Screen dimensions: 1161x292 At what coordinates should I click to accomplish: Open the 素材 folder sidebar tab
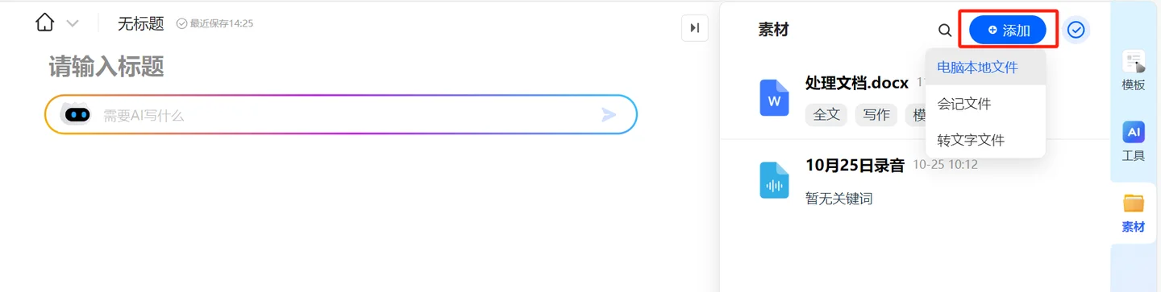point(1134,213)
